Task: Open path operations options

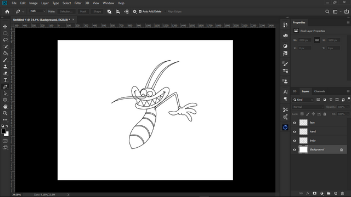Action: click(109, 11)
